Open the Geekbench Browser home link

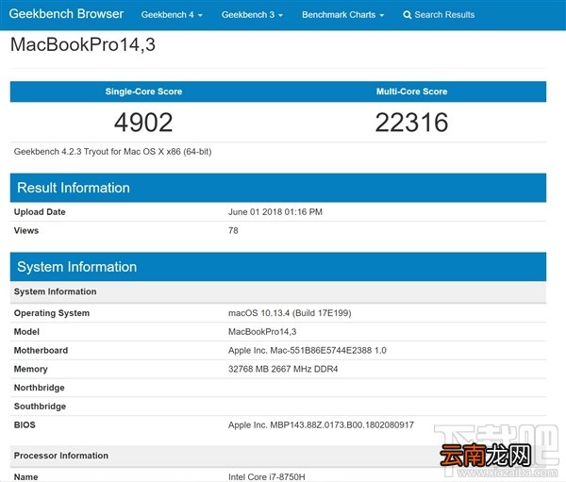point(66,14)
